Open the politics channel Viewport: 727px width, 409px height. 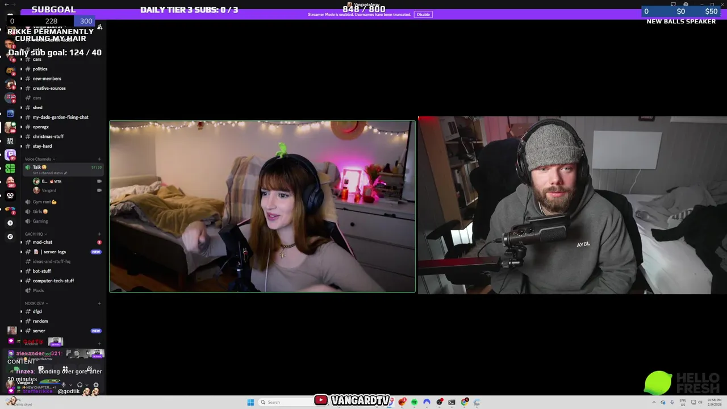[x=40, y=69]
